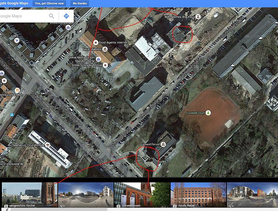
Task: Click the left scroll arrow of photo strip
Action: pyautogui.click(x=7, y=210)
